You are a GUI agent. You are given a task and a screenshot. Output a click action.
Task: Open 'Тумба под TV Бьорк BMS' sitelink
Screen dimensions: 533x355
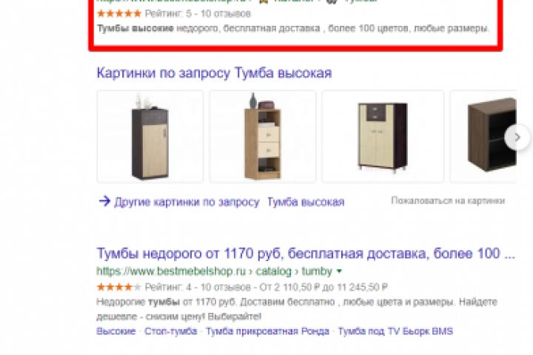click(x=395, y=331)
